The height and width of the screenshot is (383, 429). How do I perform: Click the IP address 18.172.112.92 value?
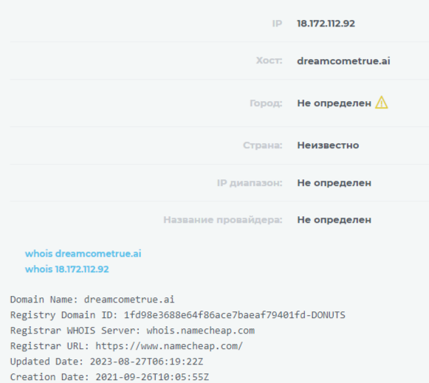click(326, 24)
